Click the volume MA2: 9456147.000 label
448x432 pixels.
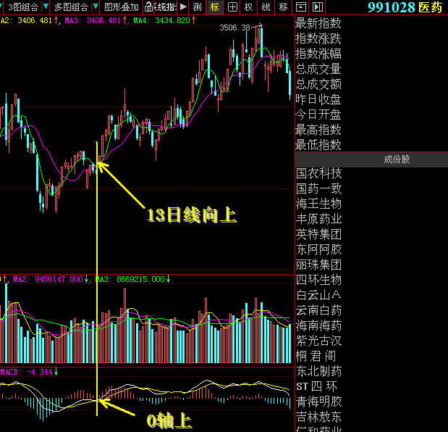(x=51, y=279)
